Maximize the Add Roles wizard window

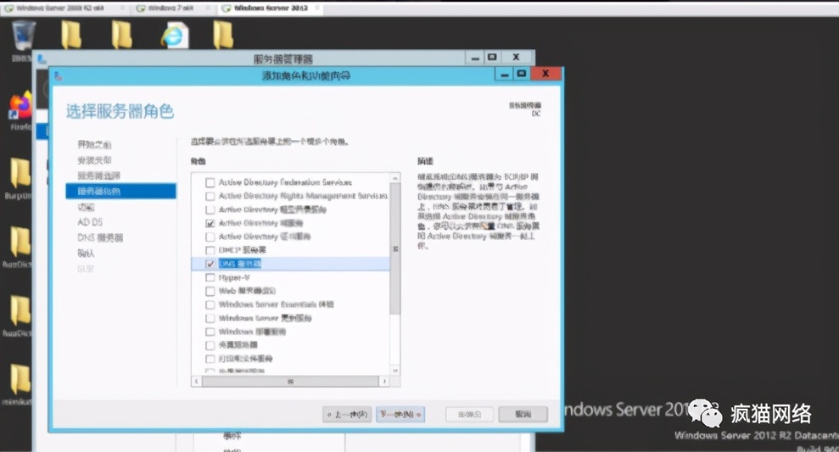click(x=522, y=75)
